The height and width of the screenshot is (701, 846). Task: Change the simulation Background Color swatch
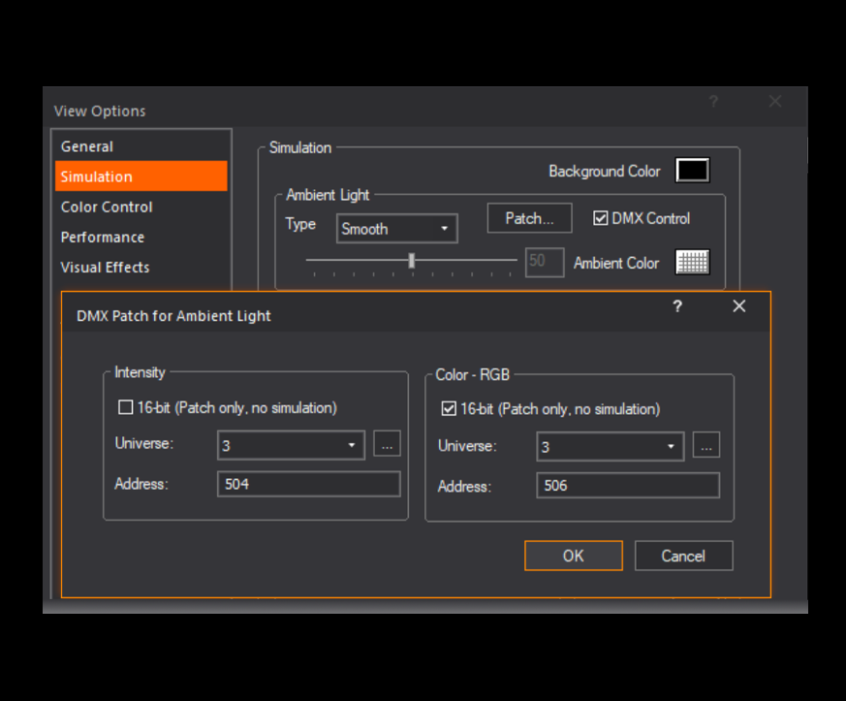[692, 170]
